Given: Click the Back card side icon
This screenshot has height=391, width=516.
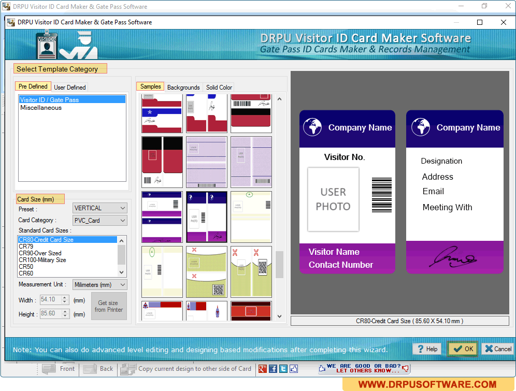Looking at the screenshot, I should [90, 369].
